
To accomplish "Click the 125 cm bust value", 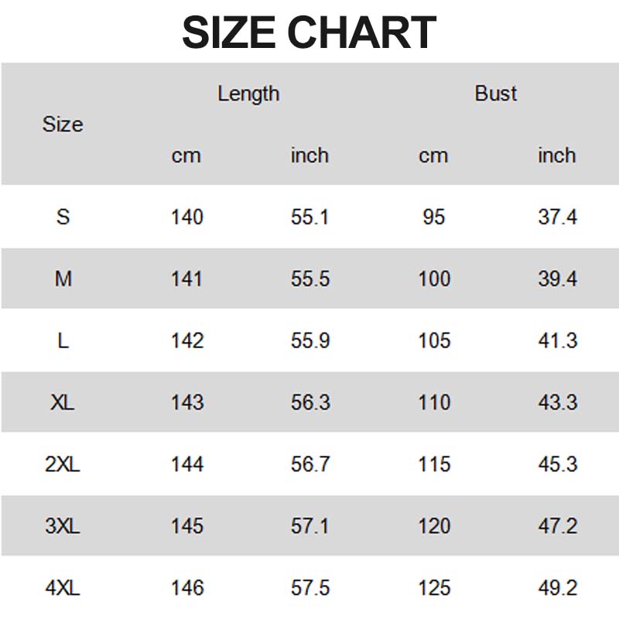I will tap(434, 589).
